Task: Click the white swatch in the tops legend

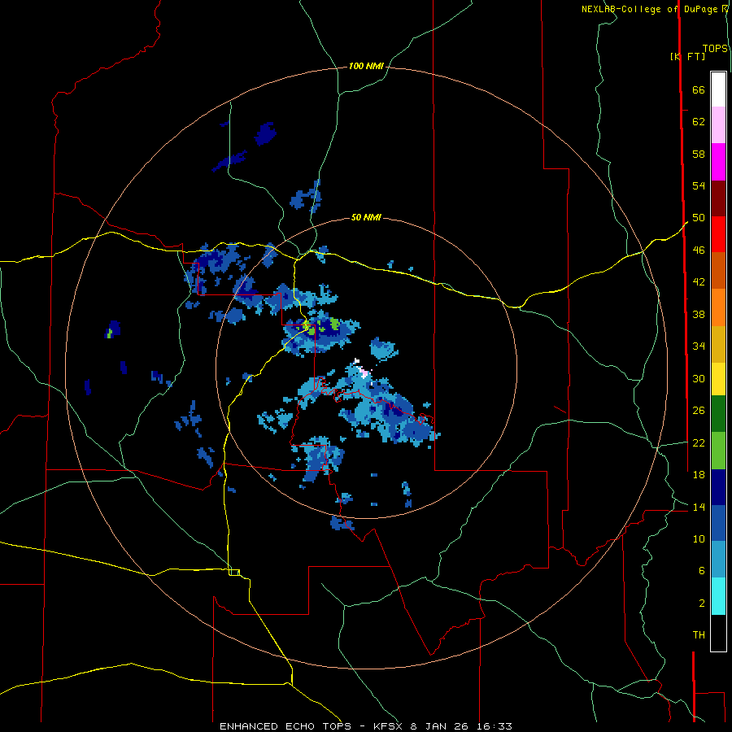Action: pyautogui.click(x=718, y=89)
